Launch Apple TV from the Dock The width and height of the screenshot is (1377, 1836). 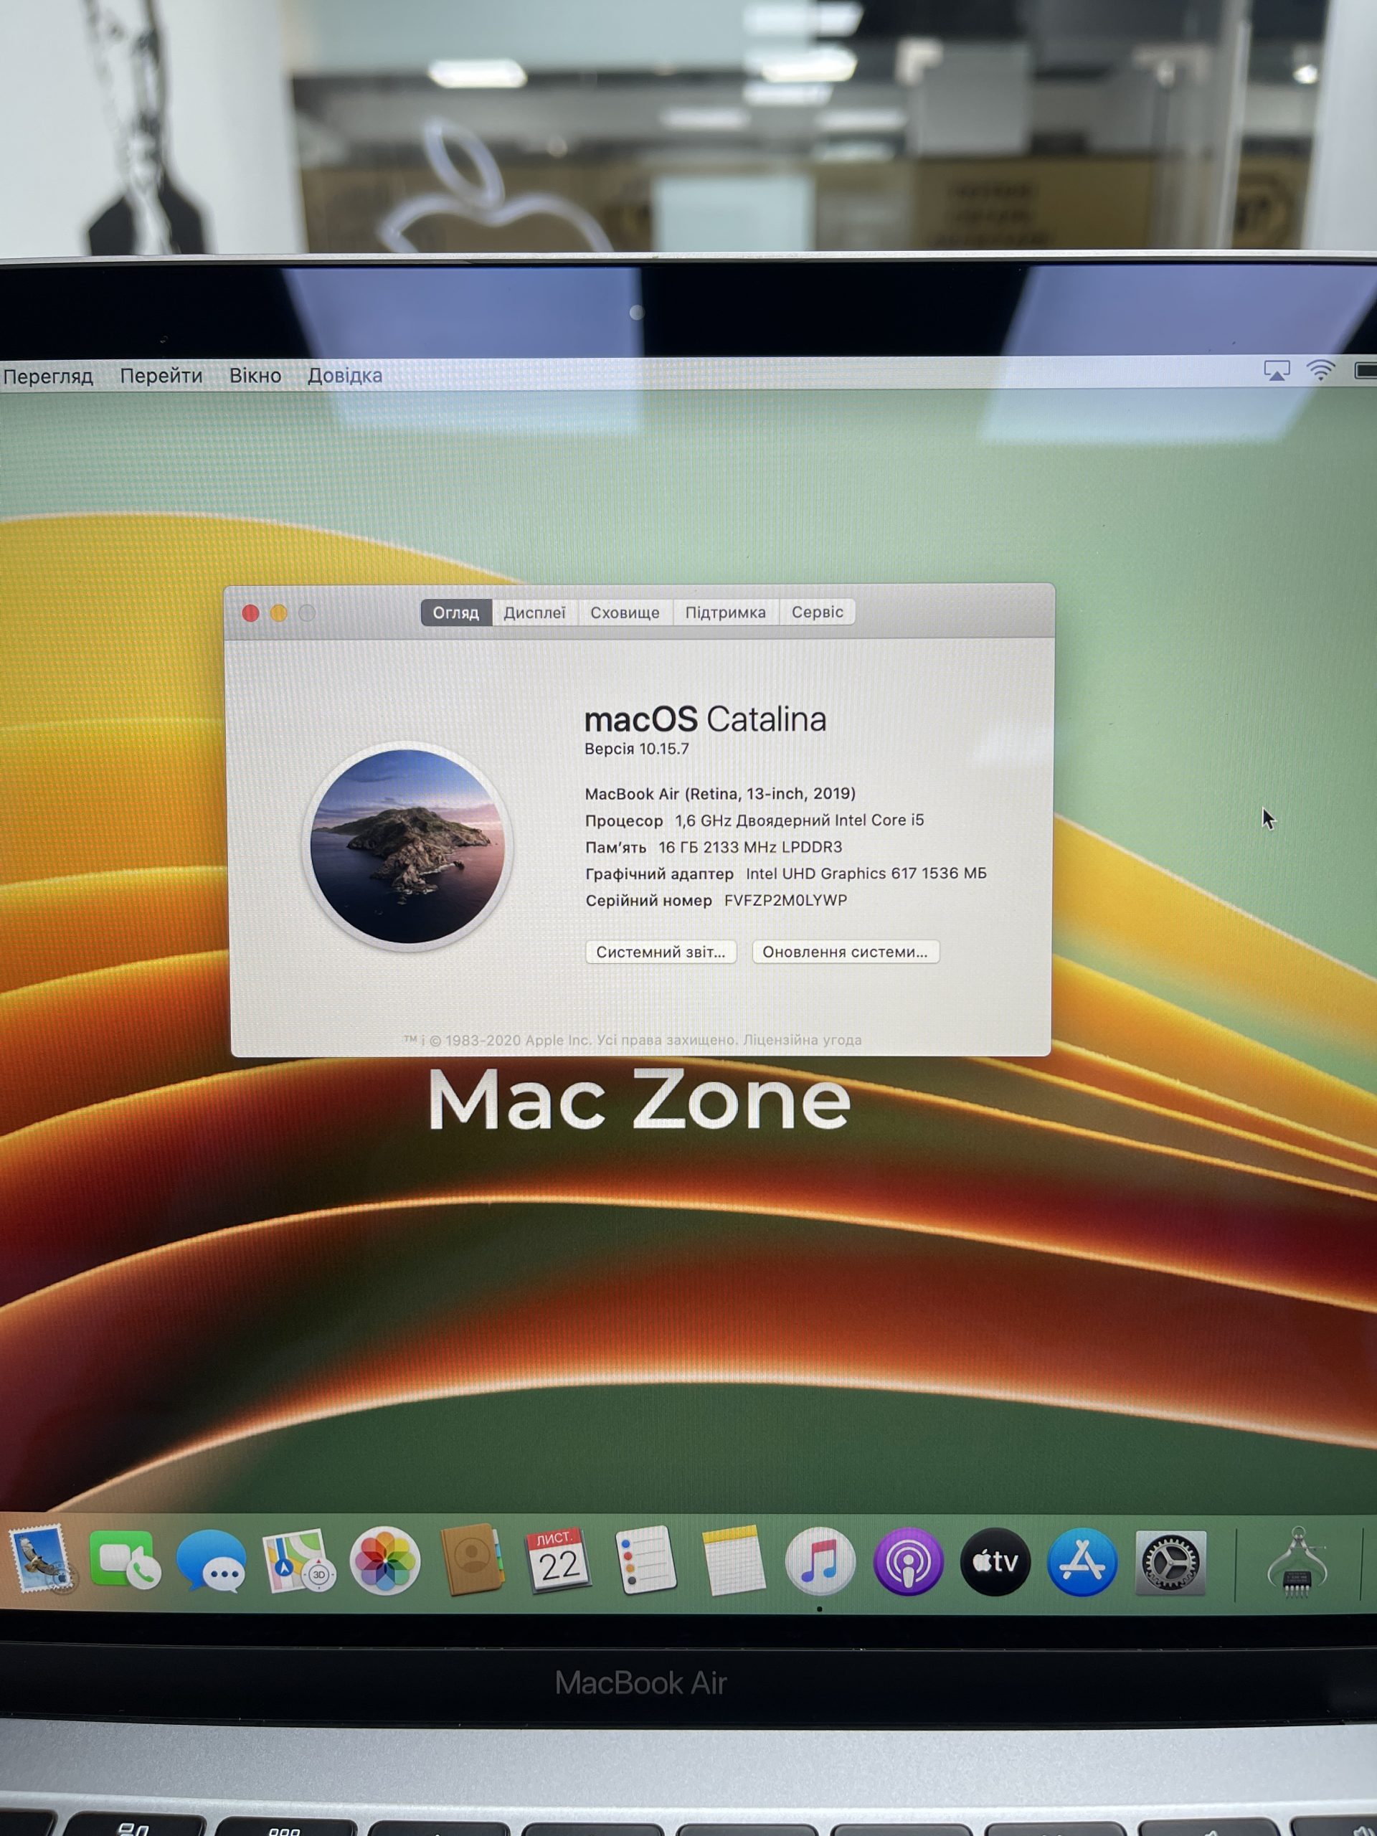(x=995, y=1562)
